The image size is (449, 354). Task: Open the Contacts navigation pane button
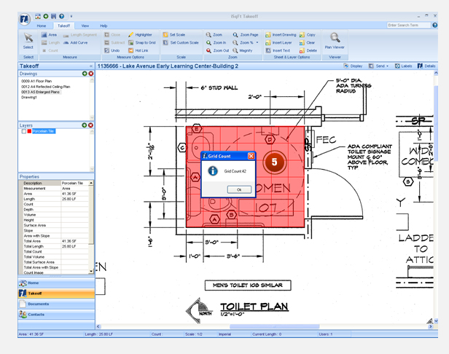[x=56, y=314]
